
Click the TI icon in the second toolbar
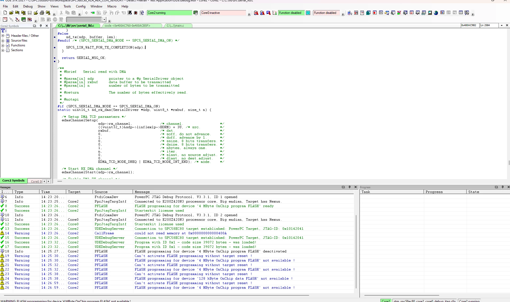click(5, 19)
